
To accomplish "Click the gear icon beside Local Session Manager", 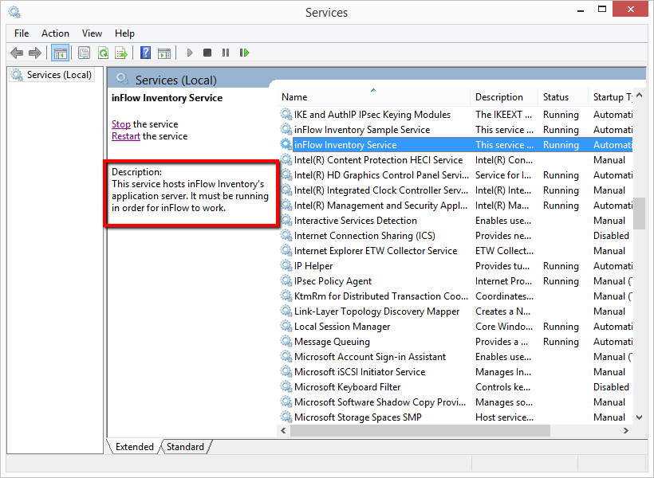I will click(286, 326).
